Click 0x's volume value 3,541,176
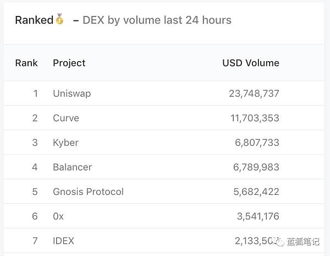 pyautogui.click(x=258, y=216)
